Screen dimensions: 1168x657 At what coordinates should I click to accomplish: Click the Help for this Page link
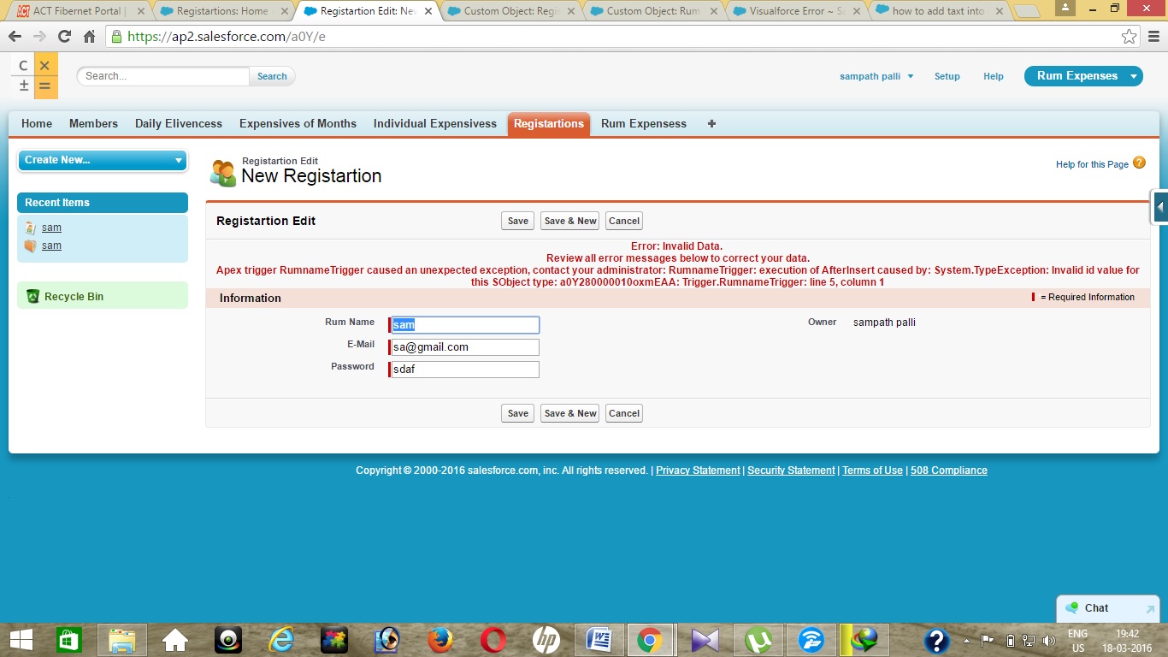(x=1092, y=164)
